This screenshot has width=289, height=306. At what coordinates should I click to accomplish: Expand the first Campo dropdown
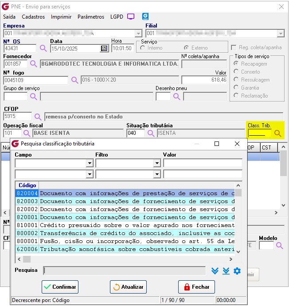(90, 163)
